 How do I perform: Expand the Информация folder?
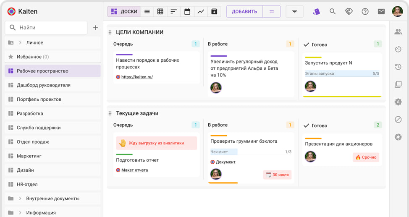tap(20, 213)
